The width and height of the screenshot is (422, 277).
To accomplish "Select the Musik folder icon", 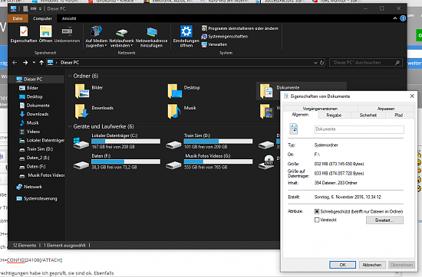I will (x=174, y=111).
